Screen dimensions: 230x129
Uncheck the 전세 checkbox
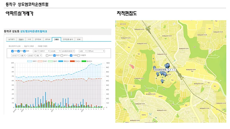tap(18, 51)
